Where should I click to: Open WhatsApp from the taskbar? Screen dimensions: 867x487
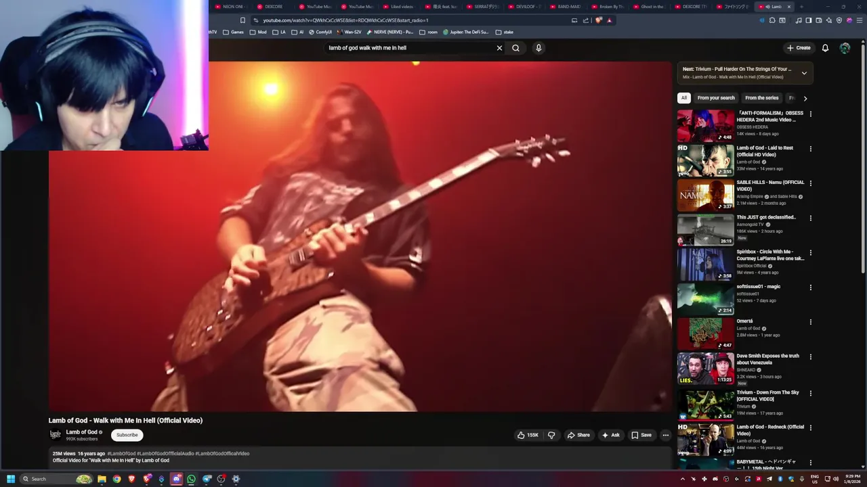[x=191, y=479]
